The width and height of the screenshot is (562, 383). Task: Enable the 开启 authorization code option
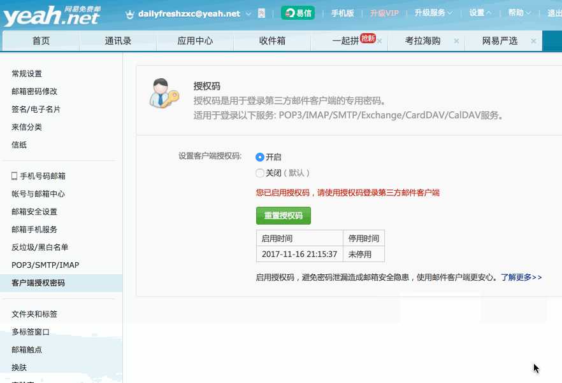(x=260, y=156)
